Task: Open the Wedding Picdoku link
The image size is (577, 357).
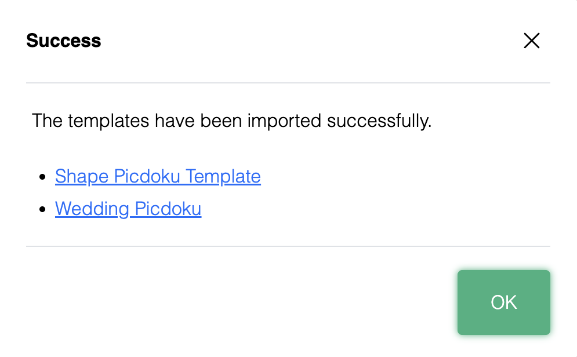Action: tap(128, 209)
